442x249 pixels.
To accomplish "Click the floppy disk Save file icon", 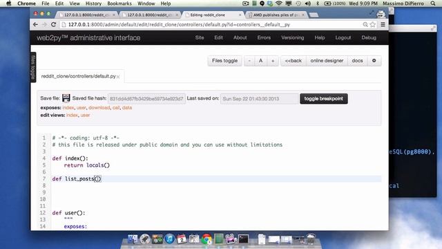I will (66, 98).
